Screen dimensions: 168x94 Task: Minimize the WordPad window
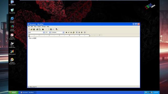click(x=134, y=24)
